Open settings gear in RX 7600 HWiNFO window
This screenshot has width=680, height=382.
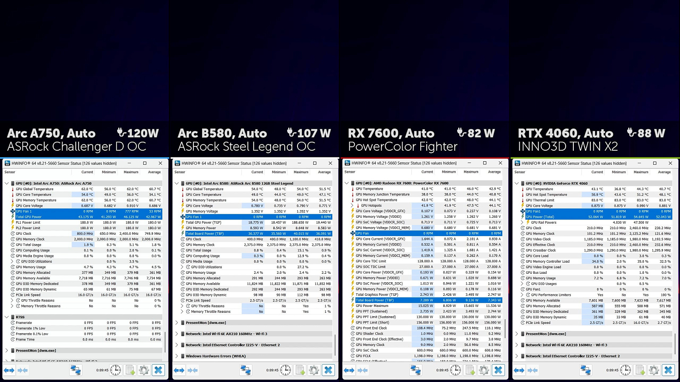pos(484,370)
